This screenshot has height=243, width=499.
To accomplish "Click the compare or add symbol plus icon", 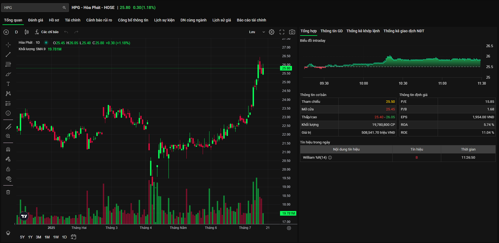I will point(6,32).
